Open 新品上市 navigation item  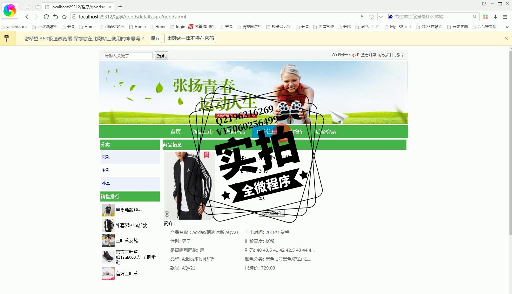(202, 132)
